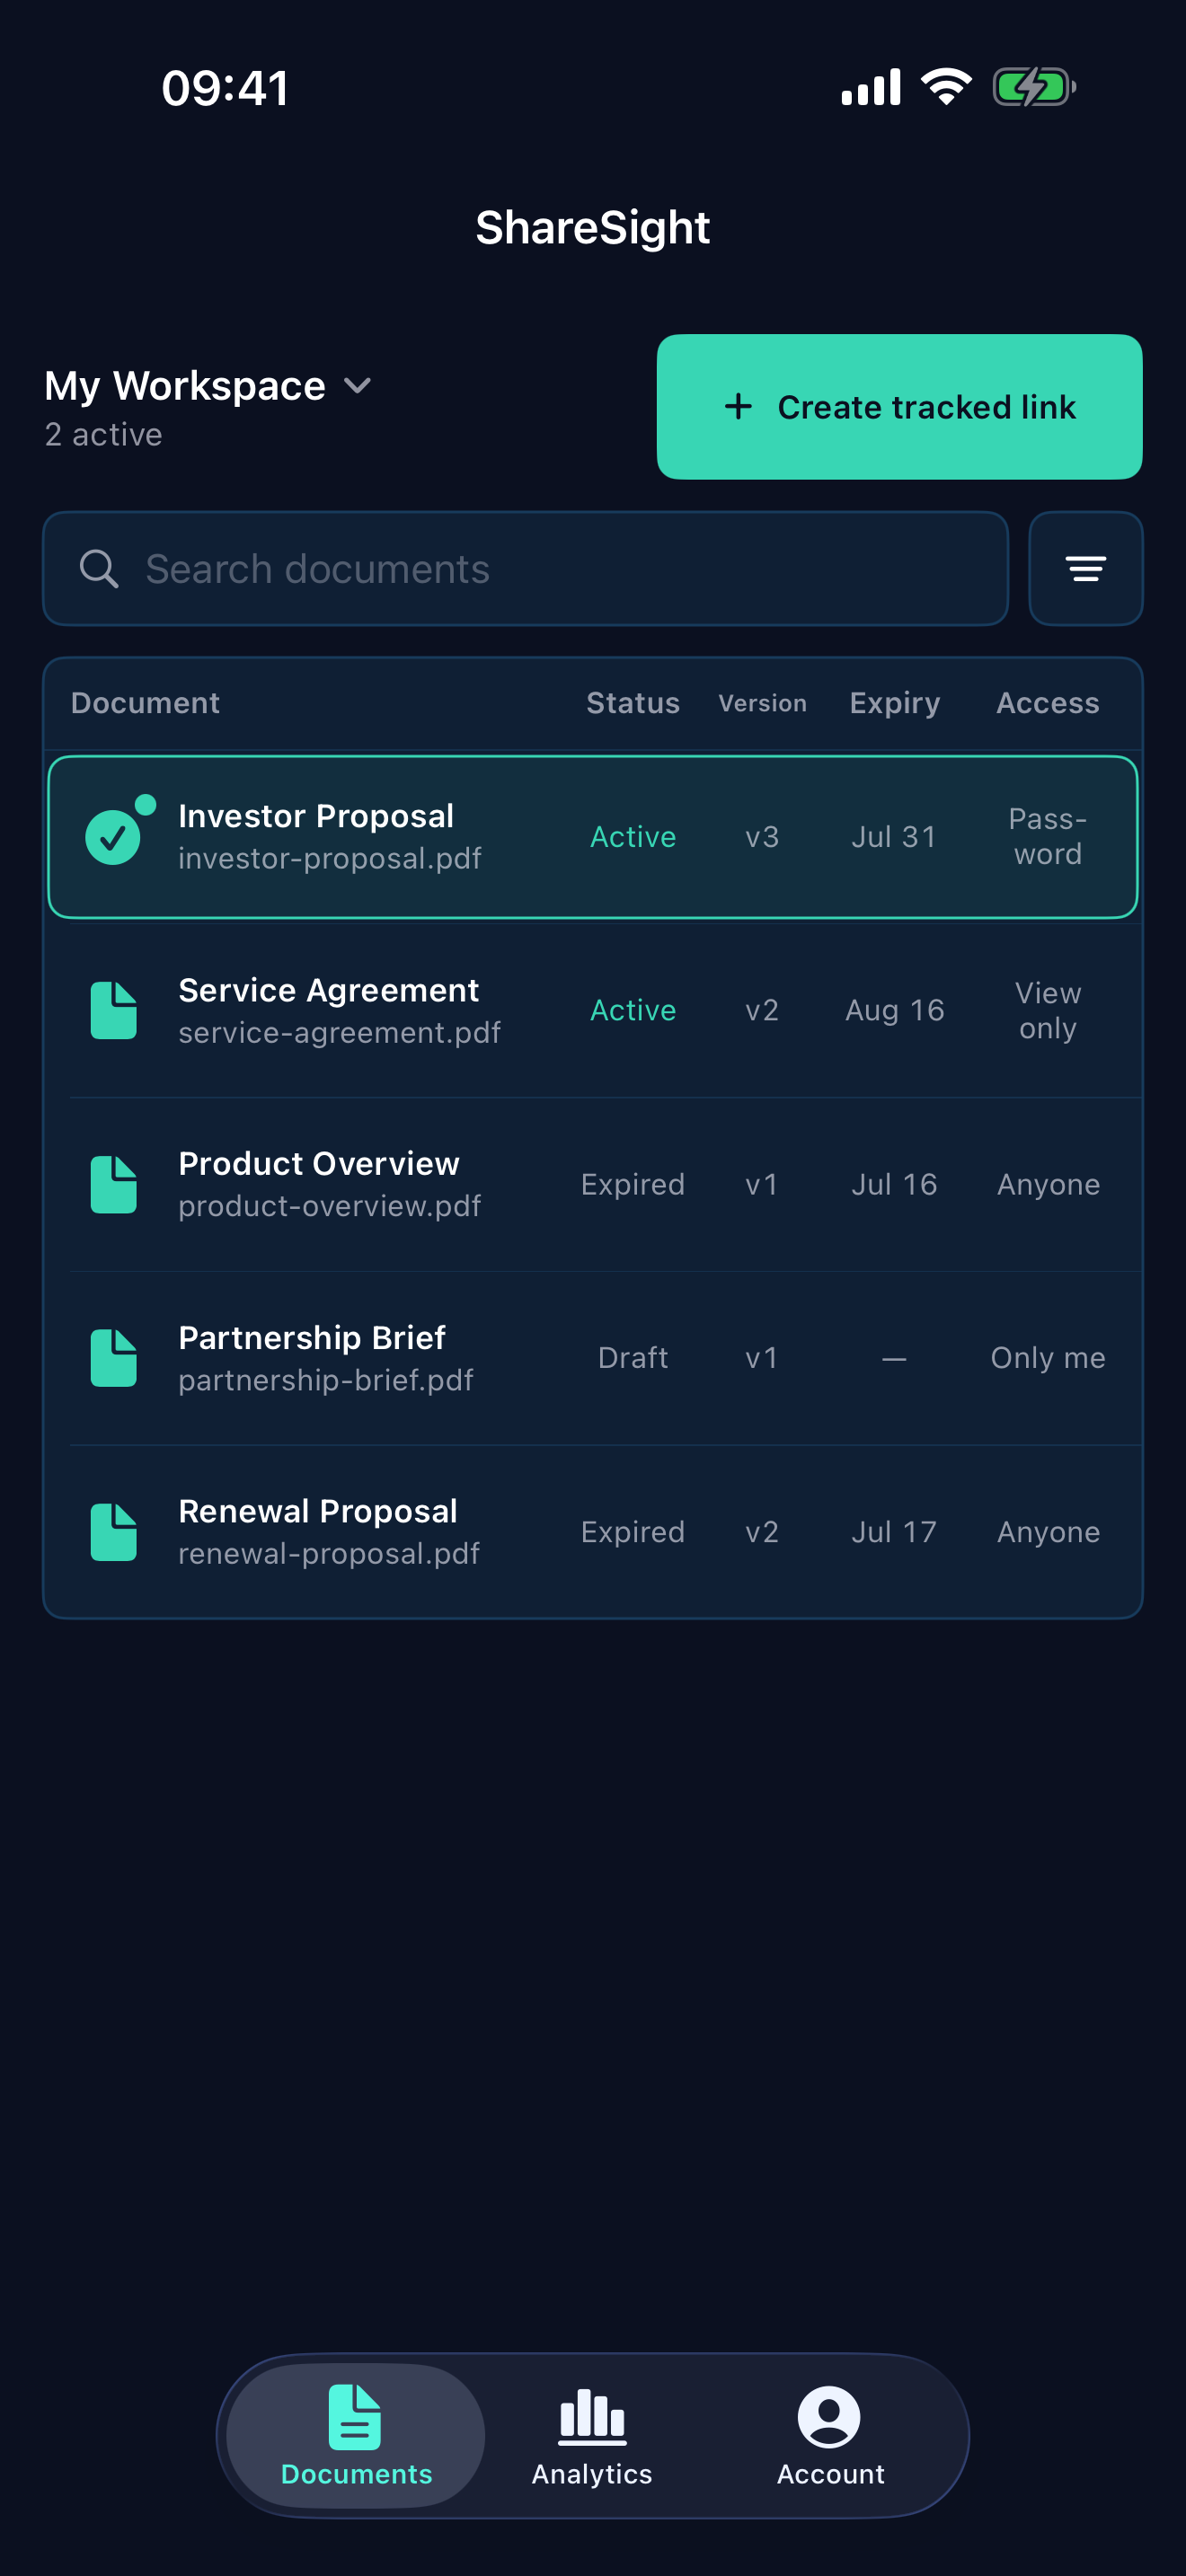Select the Service Agreement file icon
The image size is (1186, 2576).
tap(114, 1010)
